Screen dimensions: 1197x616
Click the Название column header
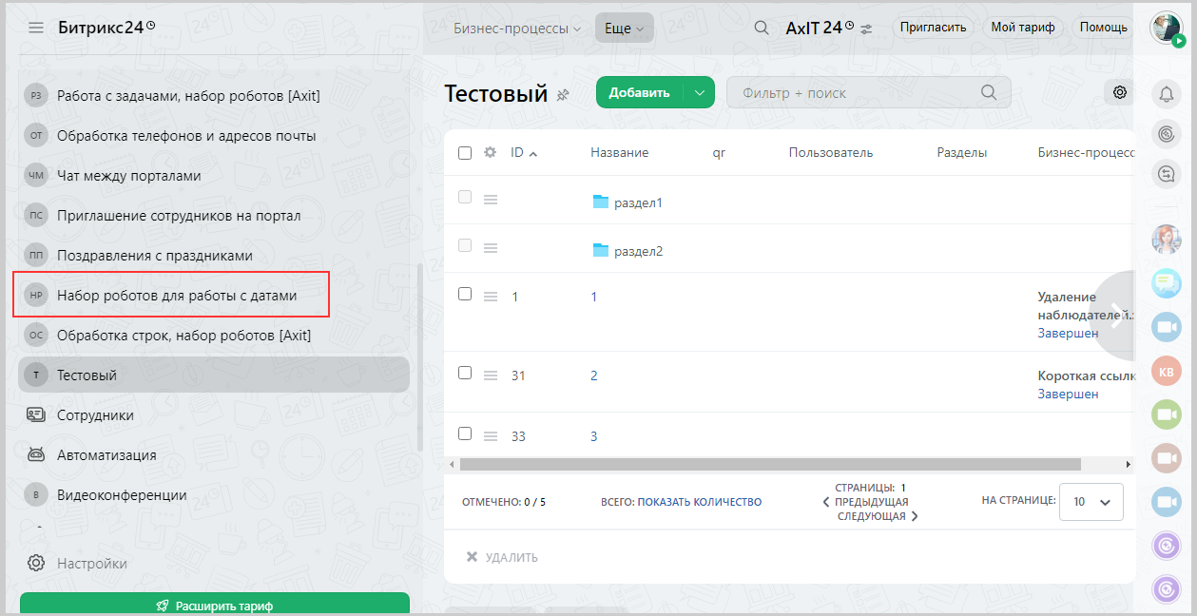point(620,152)
